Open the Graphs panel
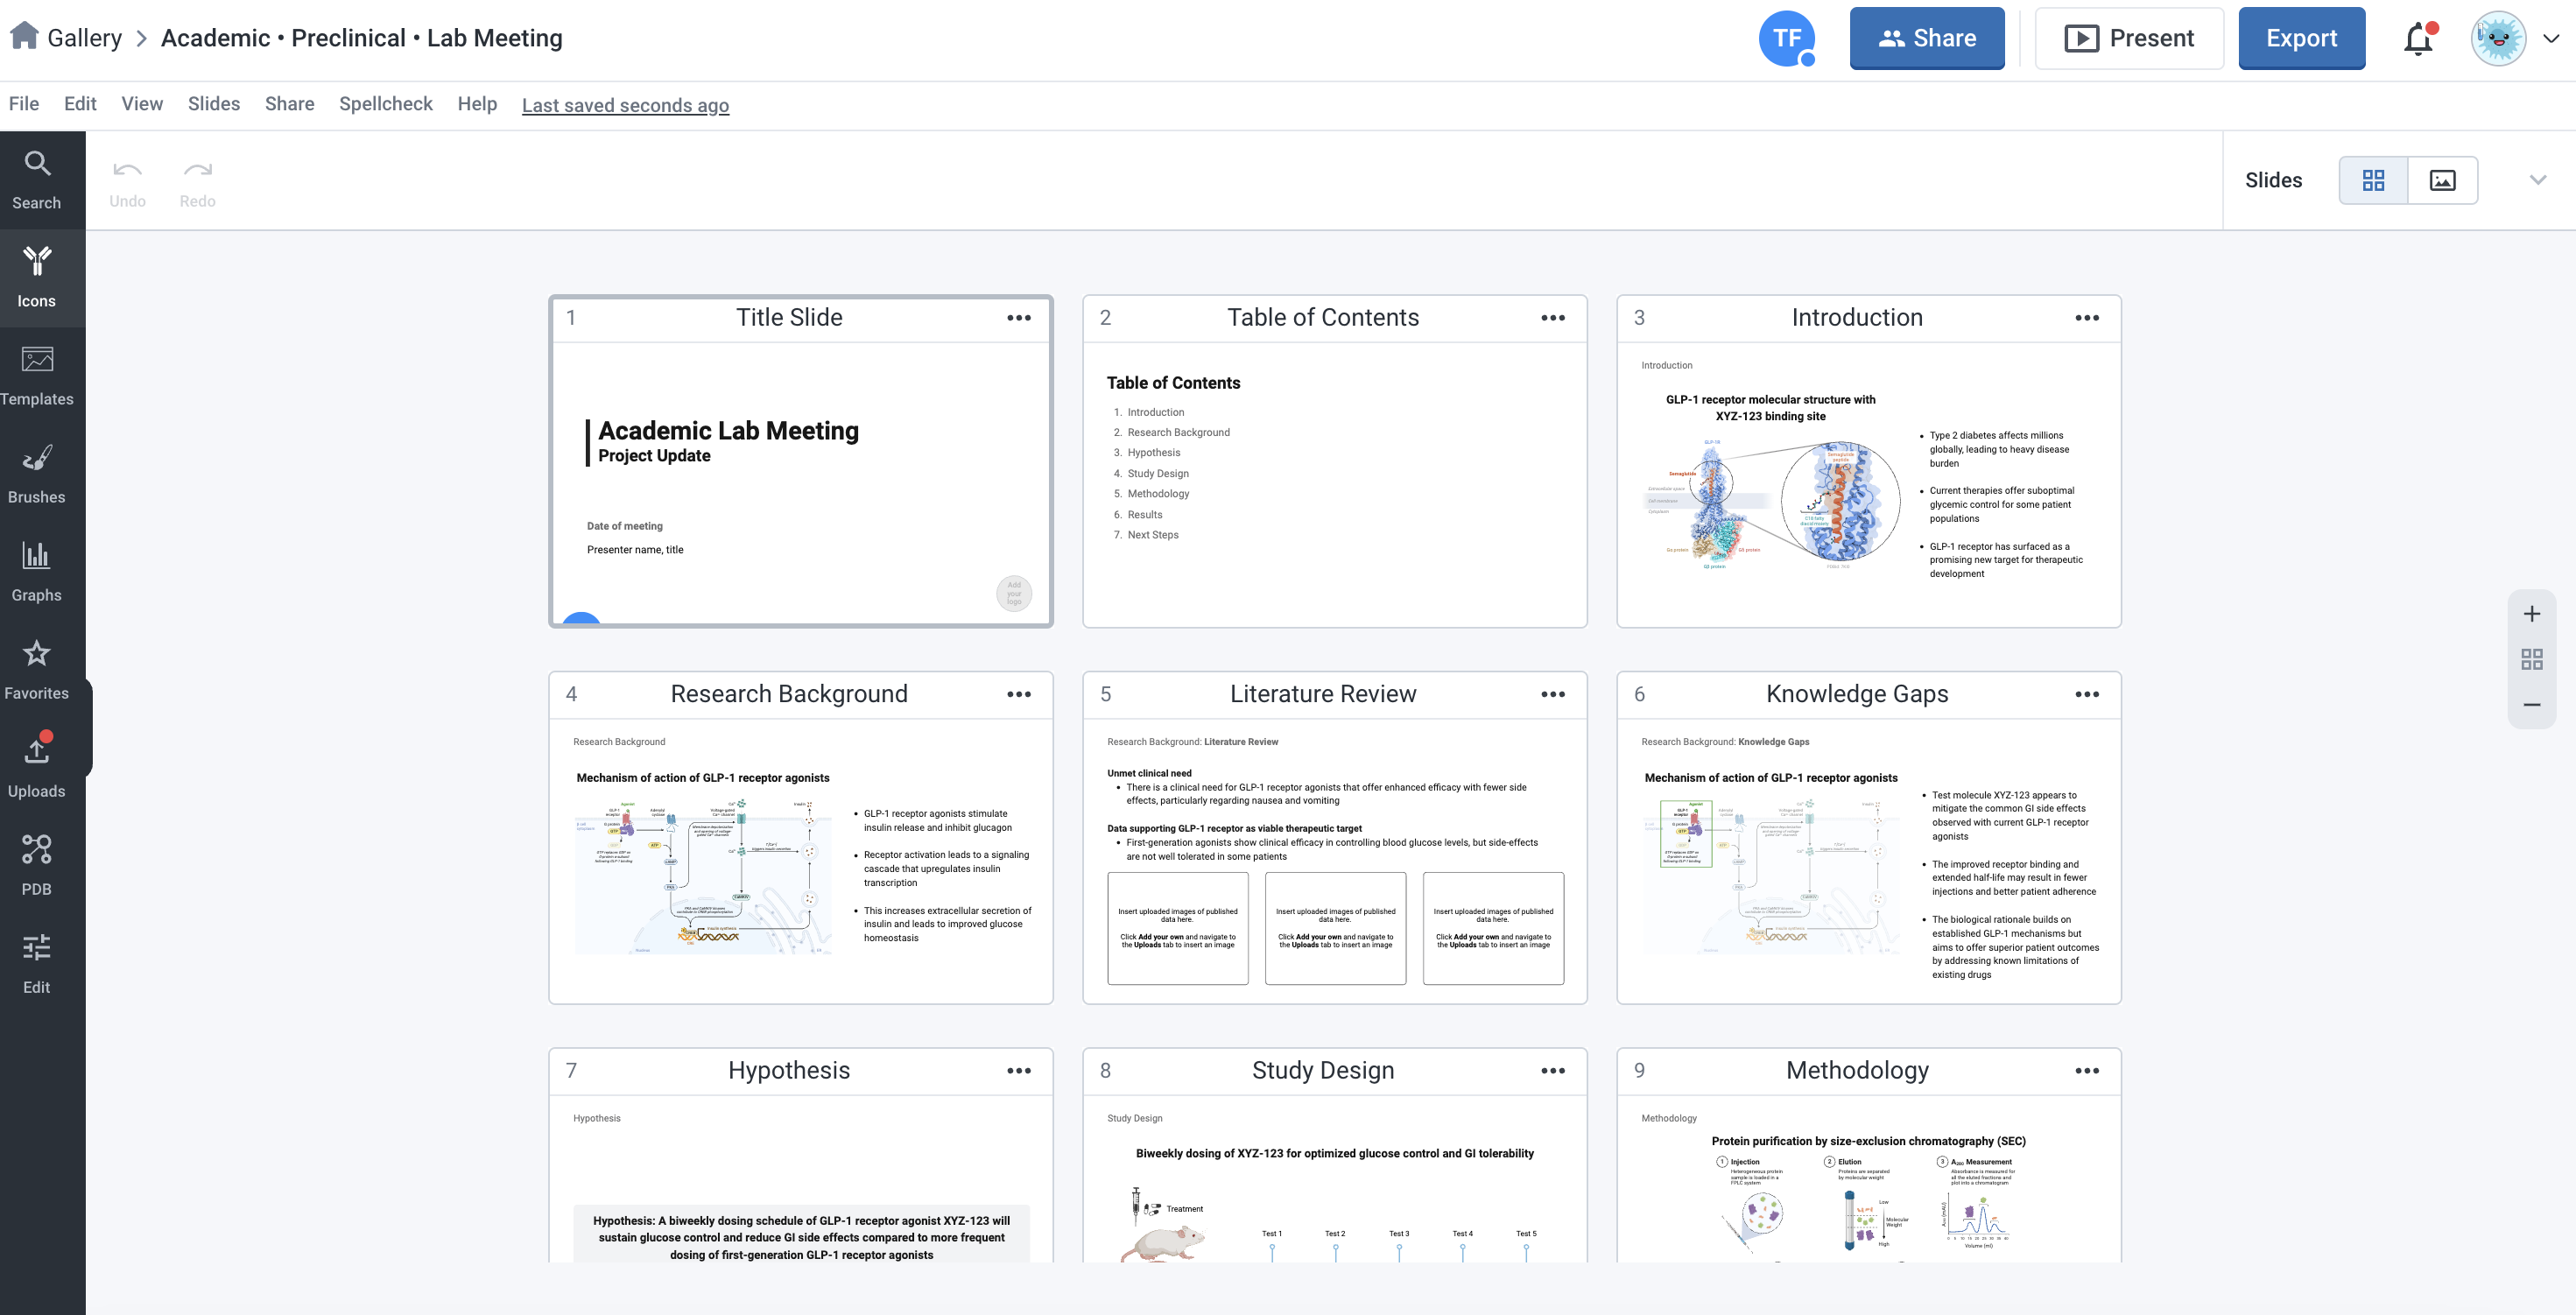 coord(37,571)
